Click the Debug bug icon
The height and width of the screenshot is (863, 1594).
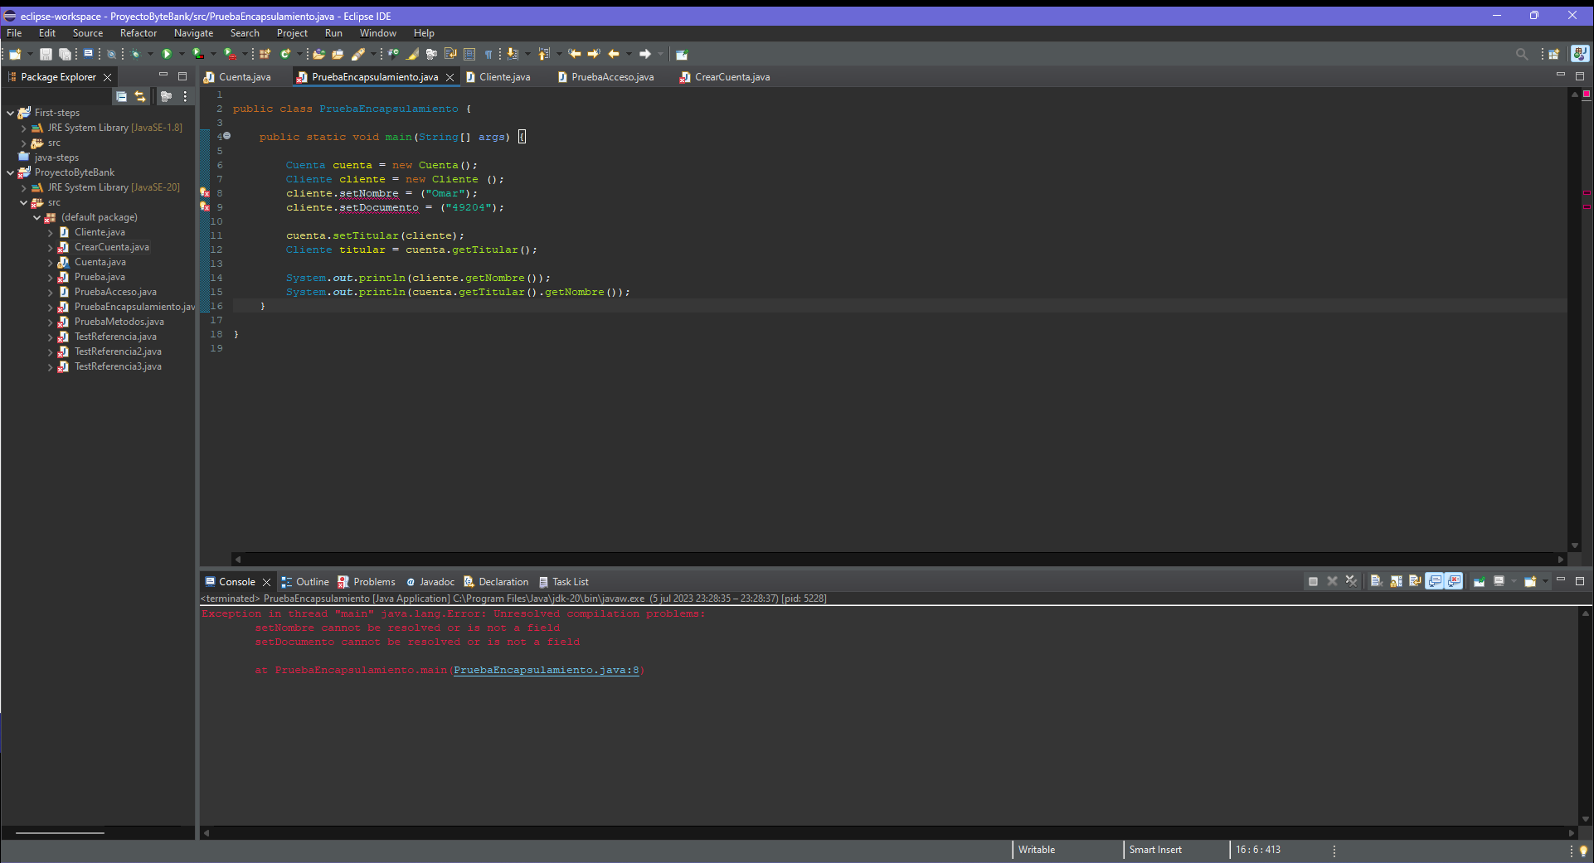[x=136, y=54]
